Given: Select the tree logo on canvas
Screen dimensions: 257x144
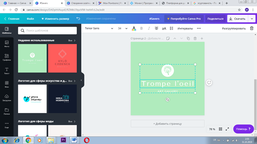Looking at the screenshot, I should pos(167,71).
